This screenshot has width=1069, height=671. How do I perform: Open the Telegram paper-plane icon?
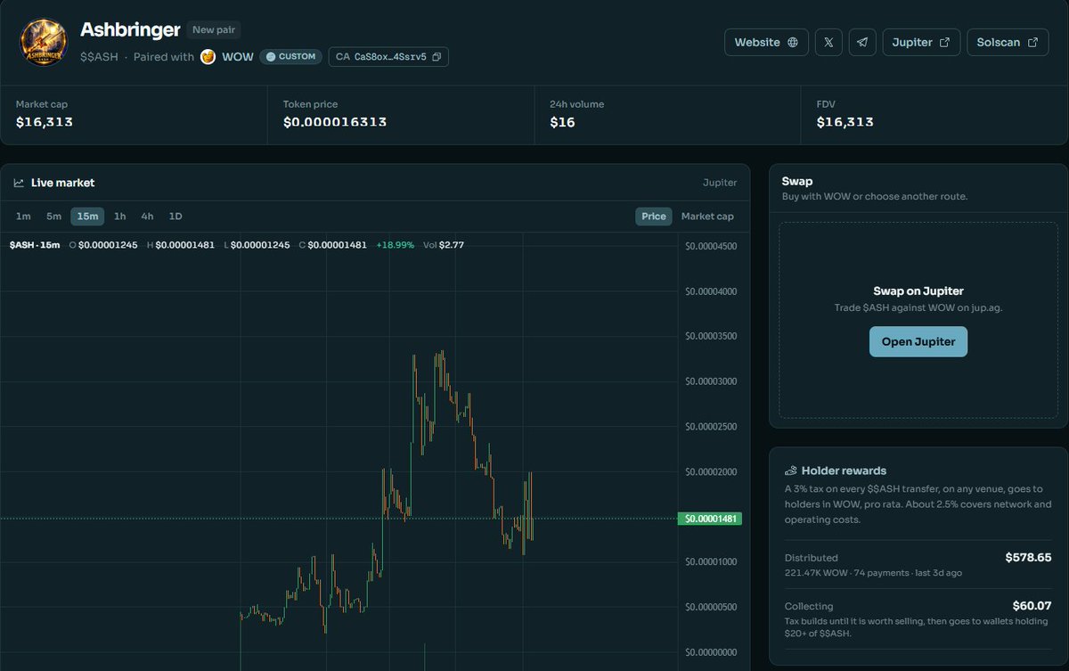pos(862,42)
